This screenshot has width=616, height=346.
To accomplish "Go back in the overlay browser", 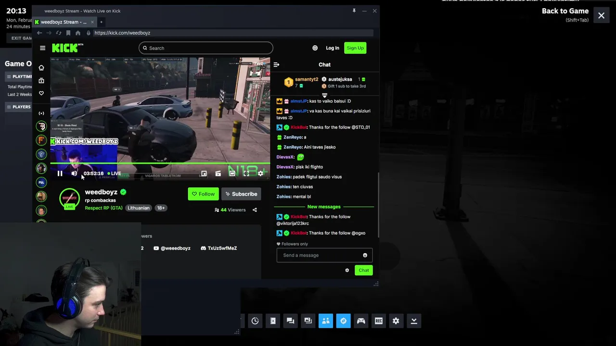I will (x=39, y=33).
